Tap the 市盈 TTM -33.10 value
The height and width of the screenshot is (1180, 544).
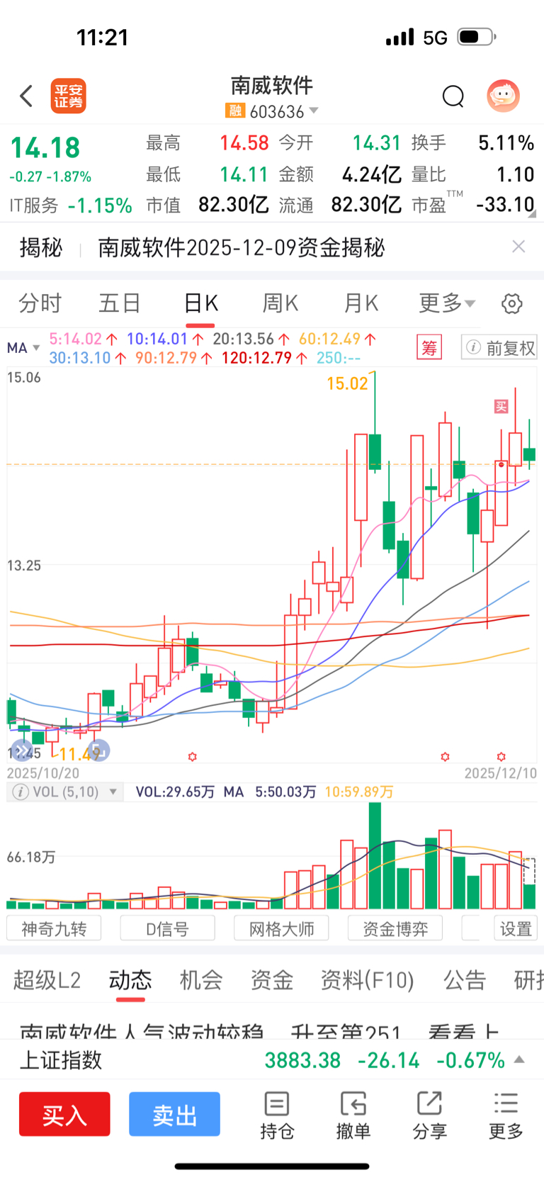pyautogui.click(x=505, y=205)
